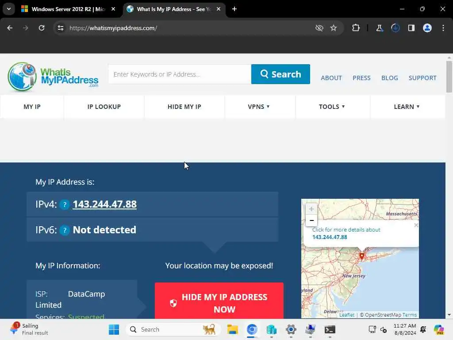The height and width of the screenshot is (340, 453).
Task: Open the Extensions puzzle icon
Action: click(x=356, y=28)
